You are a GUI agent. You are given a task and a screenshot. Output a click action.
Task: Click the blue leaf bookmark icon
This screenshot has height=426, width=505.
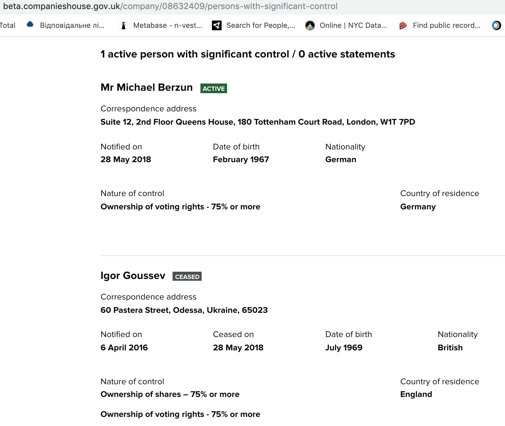(x=30, y=25)
